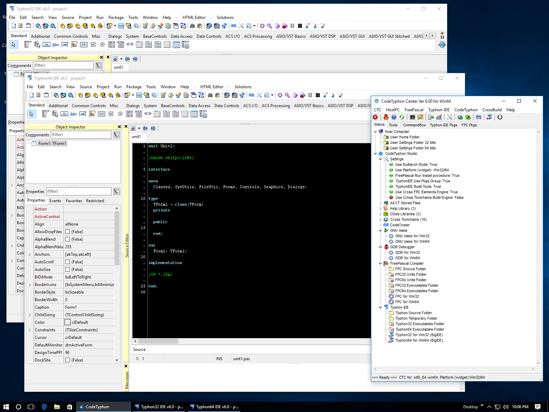Collapse the GDB Debugger tree node
The width and height of the screenshot is (549, 412).
click(x=381, y=247)
